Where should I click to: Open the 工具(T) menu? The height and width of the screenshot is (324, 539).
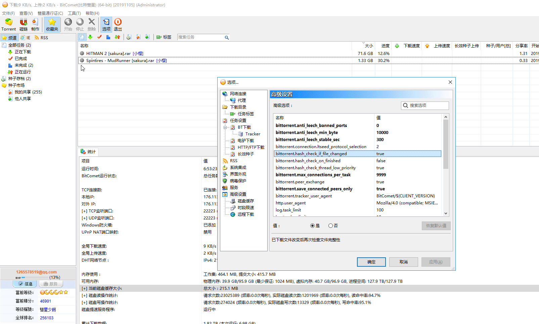click(74, 13)
